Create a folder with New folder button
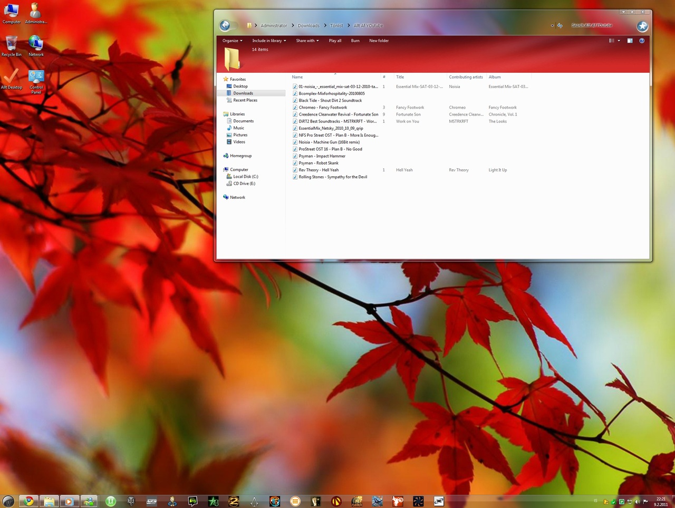Viewport: 675px width, 508px height. (379, 41)
